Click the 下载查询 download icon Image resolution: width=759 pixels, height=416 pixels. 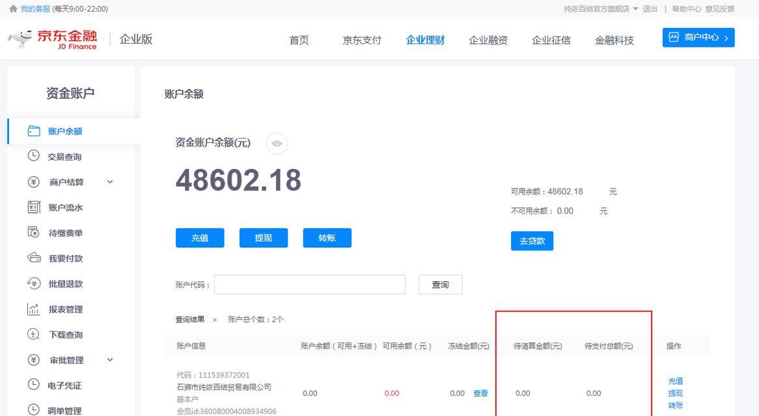(33, 334)
